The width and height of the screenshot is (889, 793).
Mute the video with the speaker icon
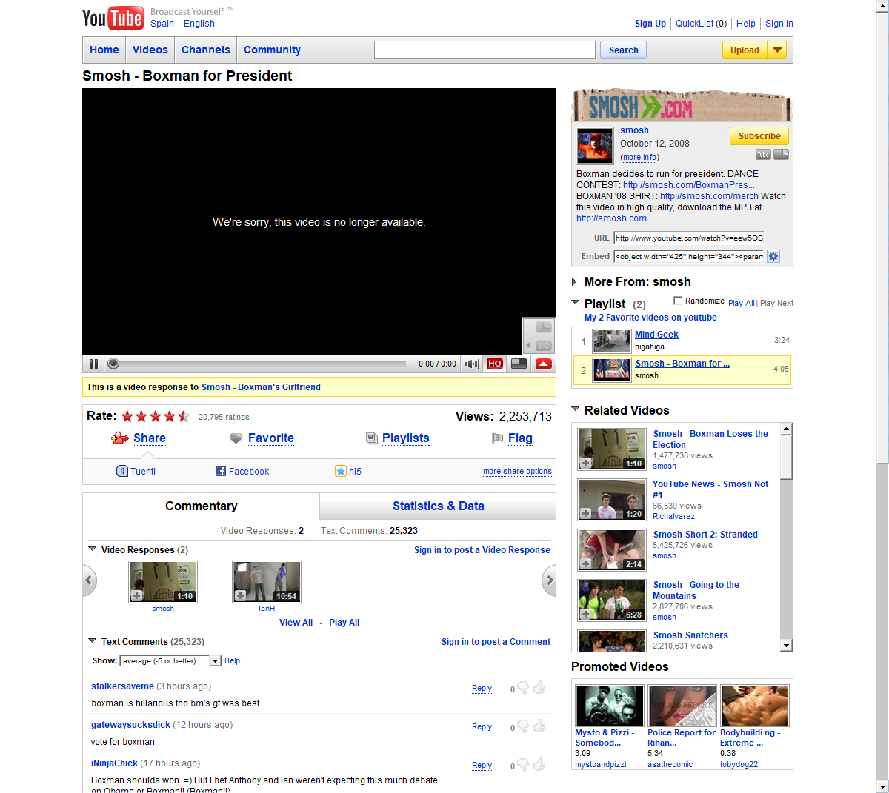[x=471, y=364]
